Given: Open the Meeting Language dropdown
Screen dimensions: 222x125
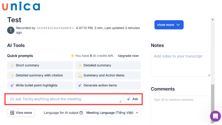Looking at the screenshot, I should click(112, 113).
